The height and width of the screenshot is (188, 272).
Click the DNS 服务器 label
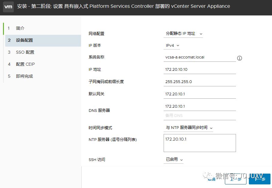[x=99, y=110]
